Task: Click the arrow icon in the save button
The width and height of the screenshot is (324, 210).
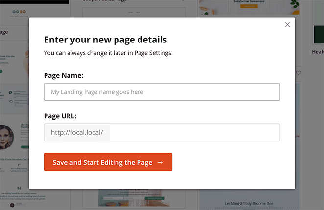Action: [x=160, y=162]
